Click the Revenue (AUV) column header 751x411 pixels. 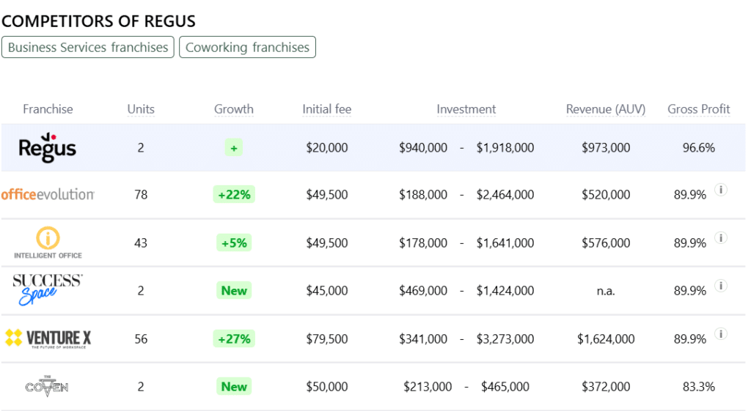(606, 109)
